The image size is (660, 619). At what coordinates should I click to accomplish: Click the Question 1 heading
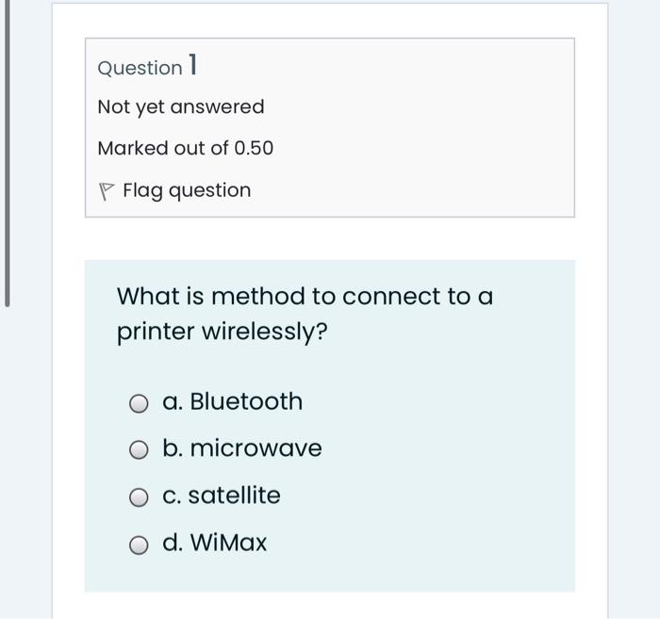pyautogui.click(x=147, y=66)
